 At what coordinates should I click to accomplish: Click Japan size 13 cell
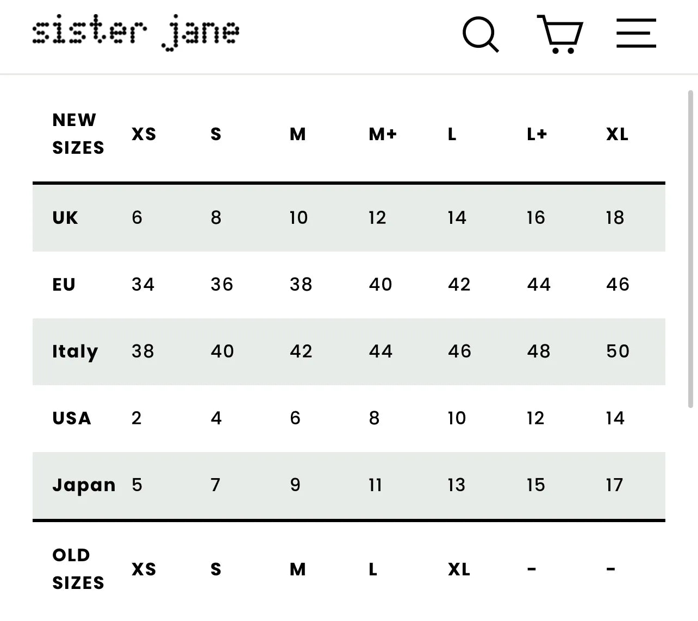tap(456, 485)
